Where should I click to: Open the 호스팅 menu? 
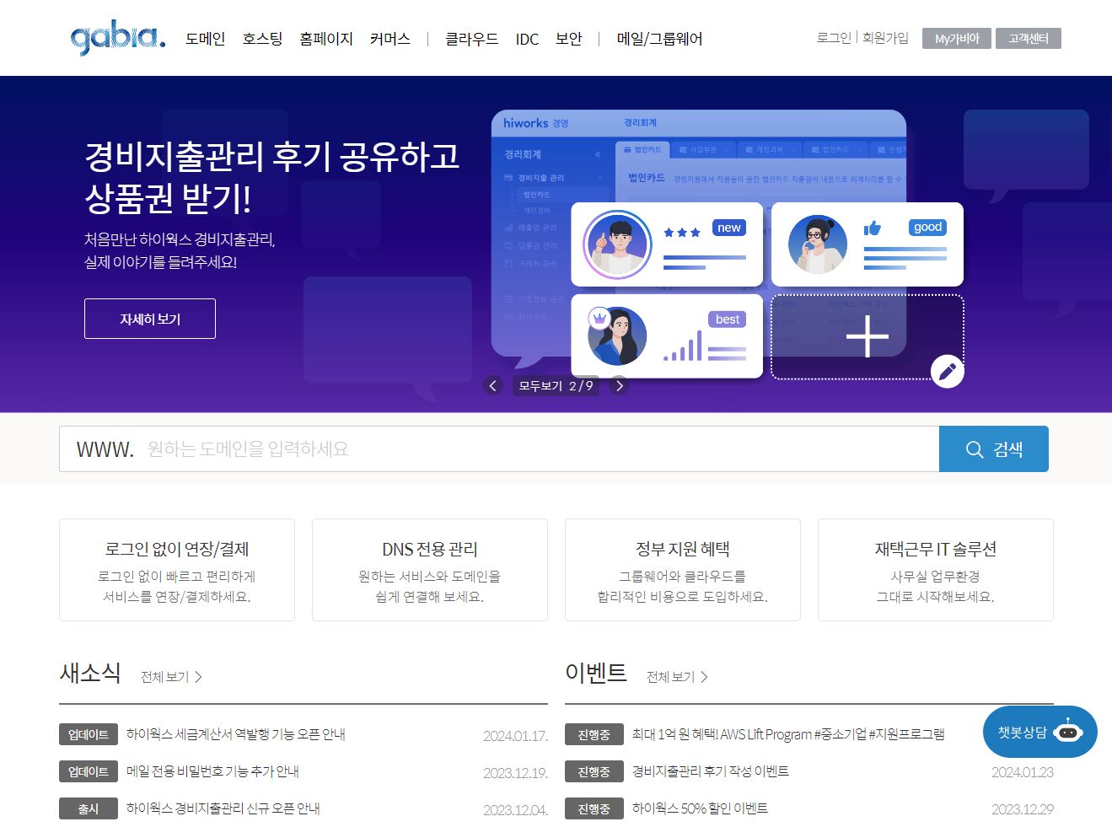pyautogui.click(x=262, y=39)
